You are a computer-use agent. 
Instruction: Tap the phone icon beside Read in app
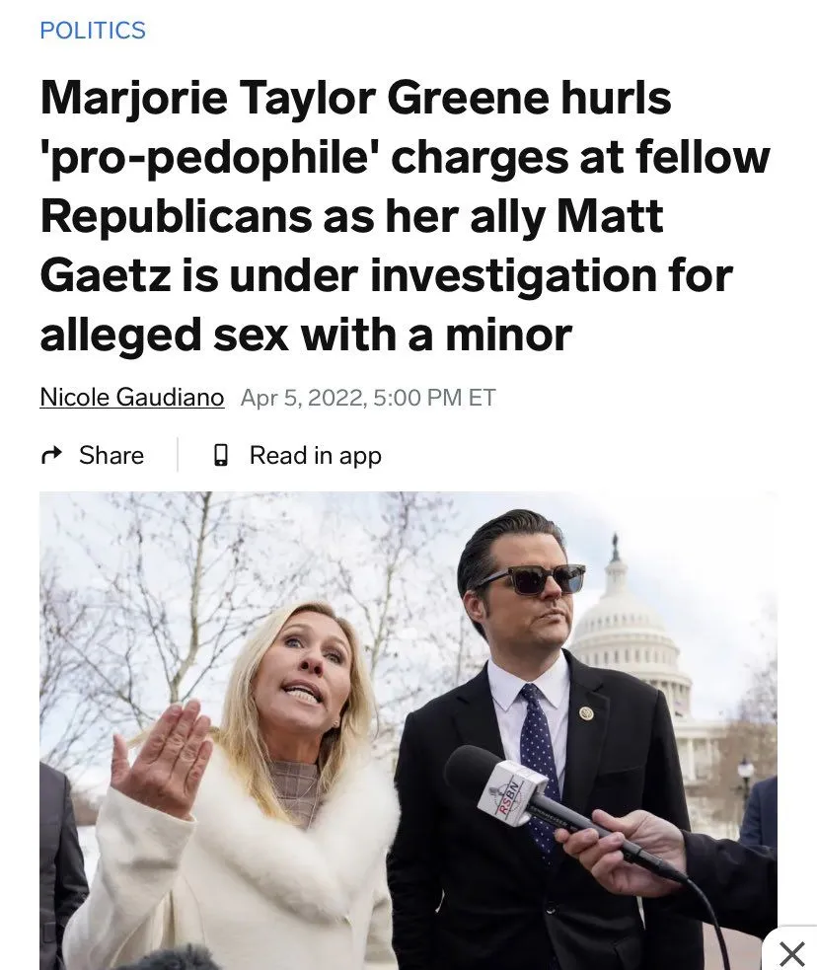pos(221,455)
